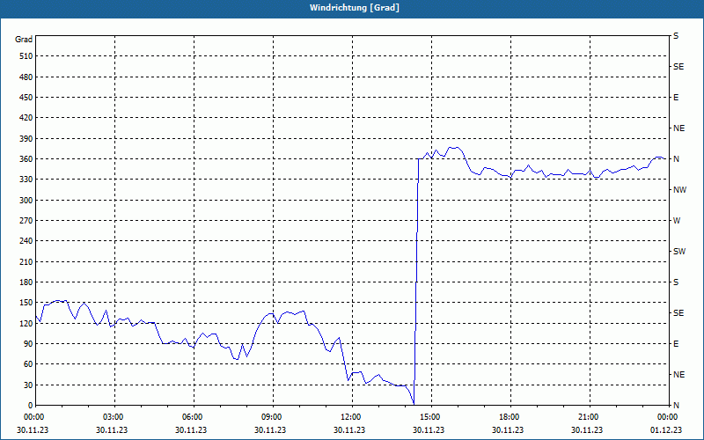This screenshot has width=704, height=440.
Task: Select the 240 y-axis value
Action: [26, 241]
